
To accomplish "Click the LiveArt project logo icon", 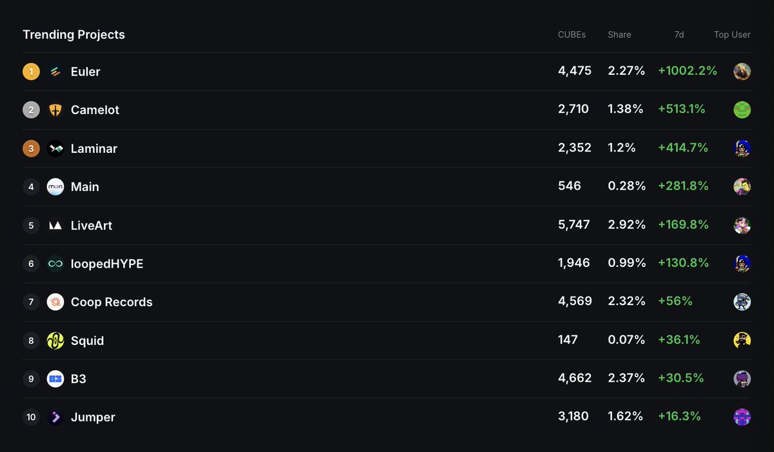I will coord(55,226).
